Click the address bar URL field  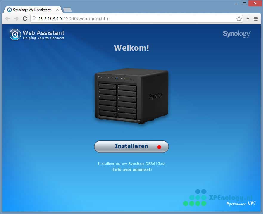[x=134, y=19]
